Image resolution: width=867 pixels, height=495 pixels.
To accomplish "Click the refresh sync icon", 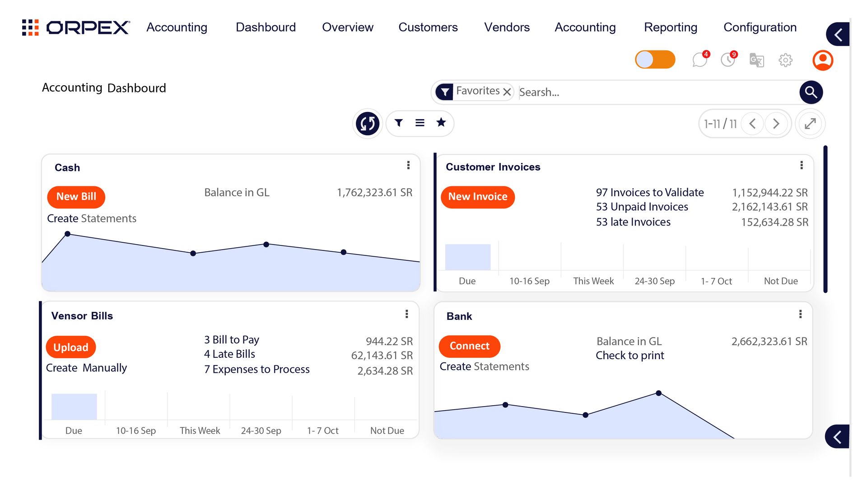I will [368, 123].
